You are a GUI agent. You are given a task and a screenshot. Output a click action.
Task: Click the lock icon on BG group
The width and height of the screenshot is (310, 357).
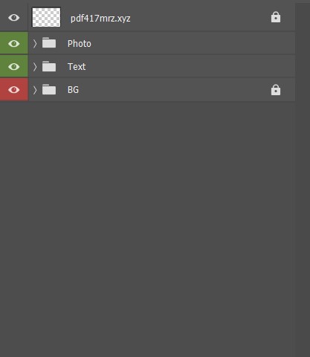[x=276, y=90]
